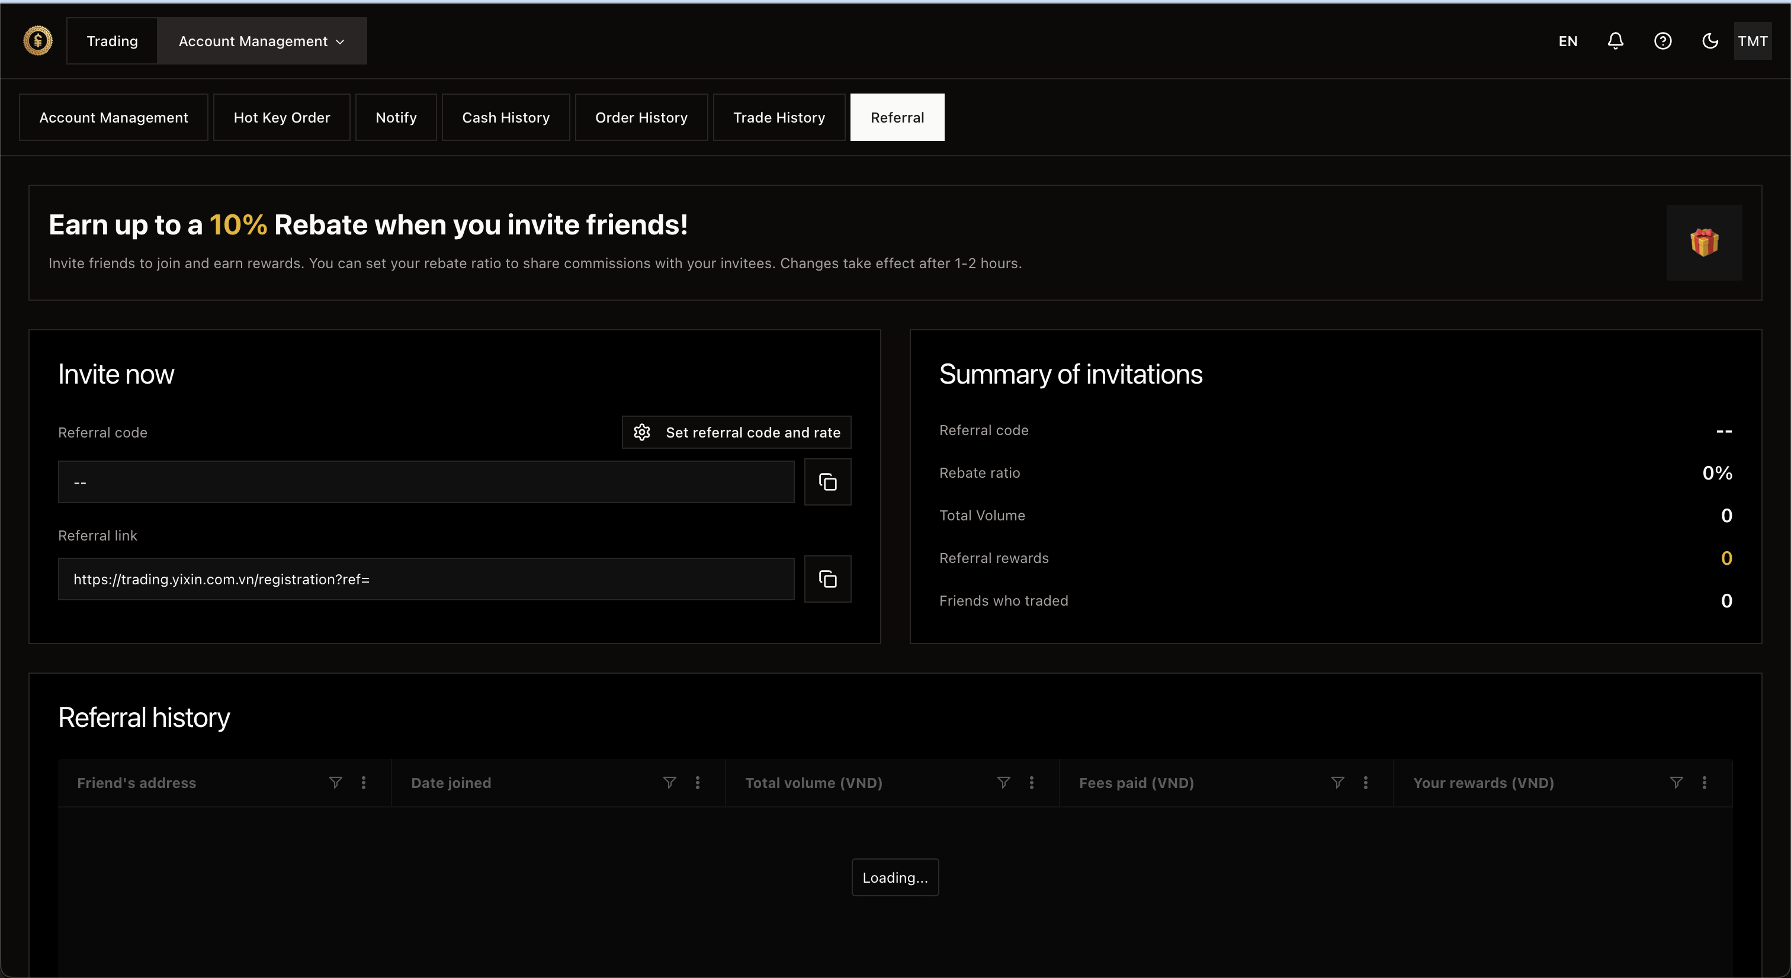The height and width of the screenshot is (978, 1791).
Task: Click the gold coin logo icon
Action: click(37, 41)
